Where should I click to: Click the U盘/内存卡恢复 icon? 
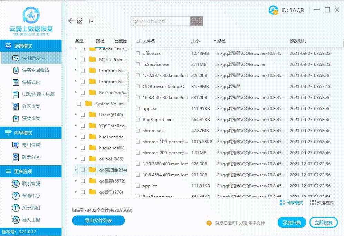point(16,94)
